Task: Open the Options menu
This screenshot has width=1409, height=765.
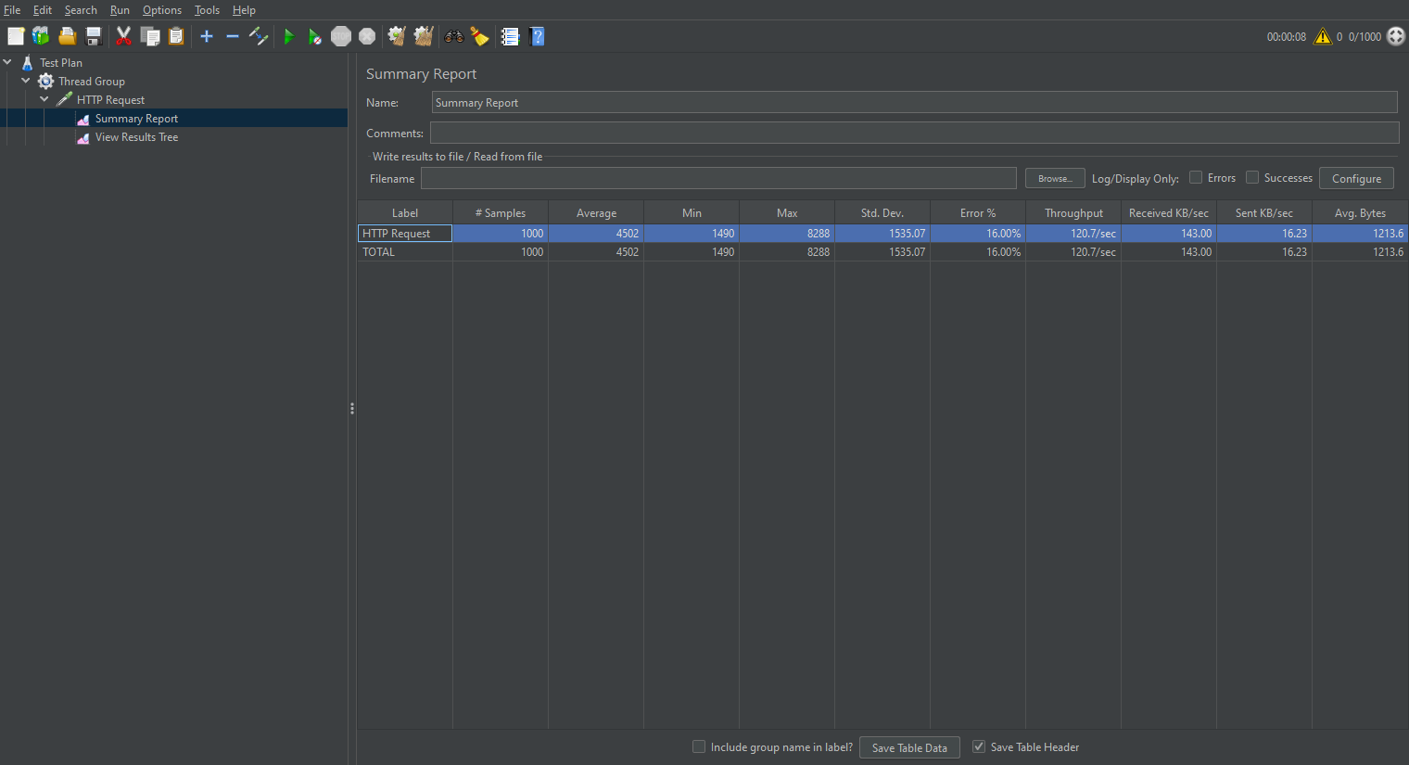Action: (161, 10)
